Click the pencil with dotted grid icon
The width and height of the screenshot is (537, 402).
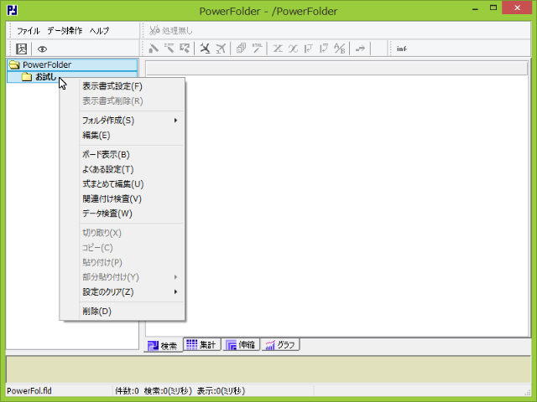[x=169, y=49]
